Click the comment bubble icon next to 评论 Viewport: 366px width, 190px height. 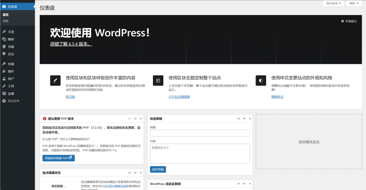4,54
